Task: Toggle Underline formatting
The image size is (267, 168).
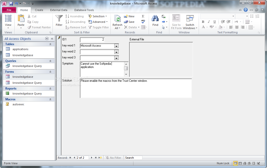Action: [215, 22]
